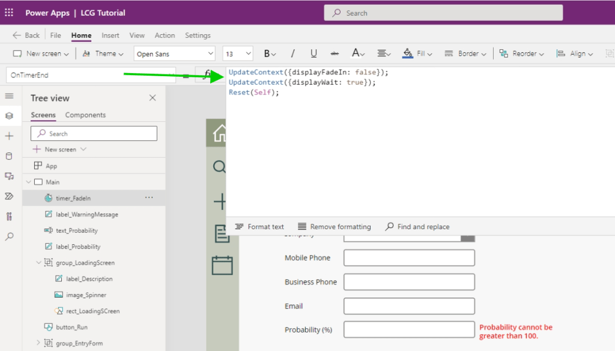Click the document icon in app canvas
Screen dimensions: 615x351
[x=222, y=233]
